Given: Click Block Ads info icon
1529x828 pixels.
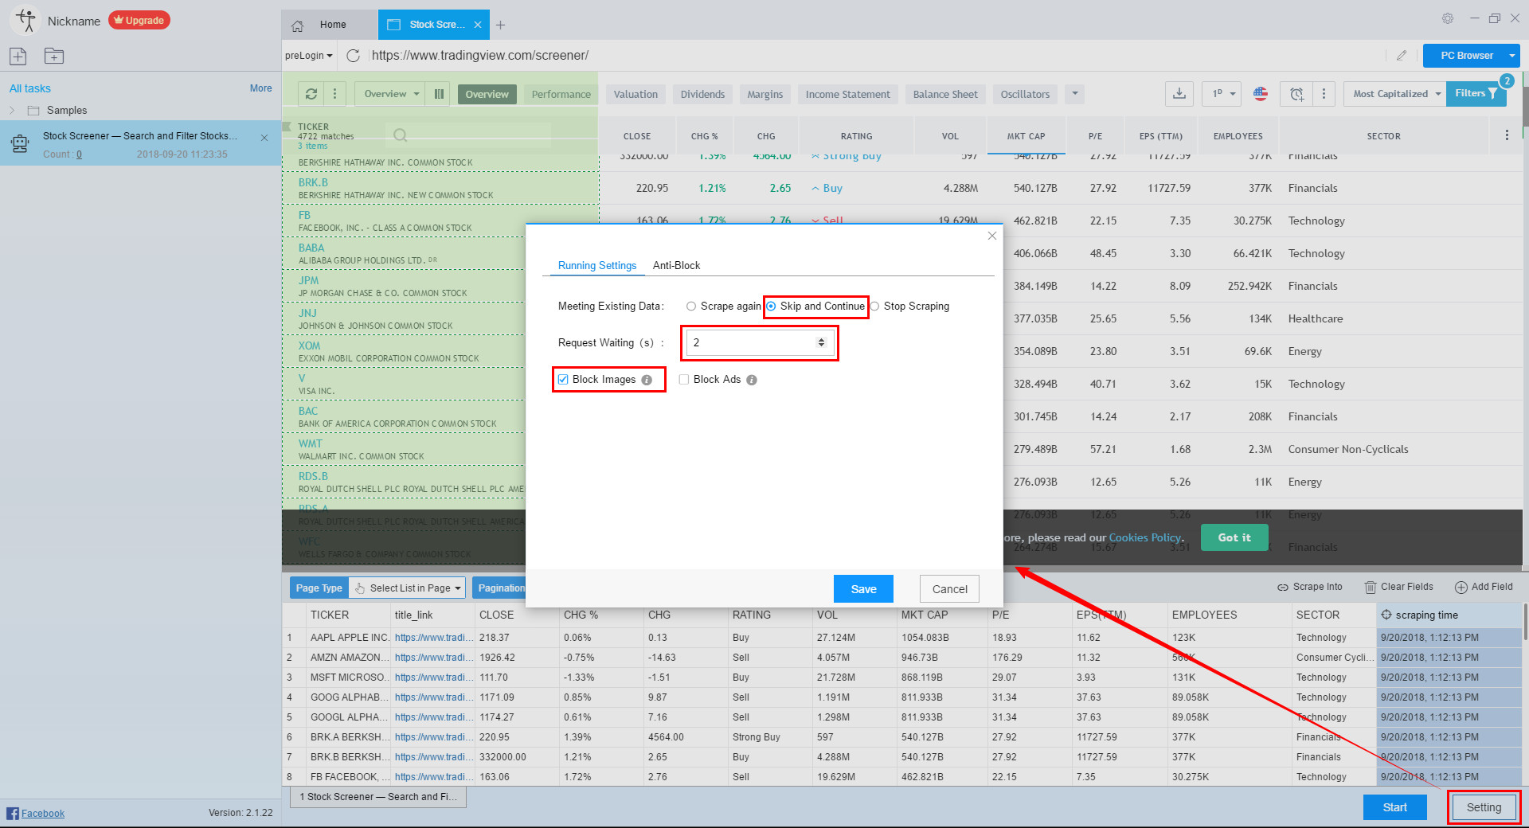Looking at the screenshot, I should click(x=752, y=380).
